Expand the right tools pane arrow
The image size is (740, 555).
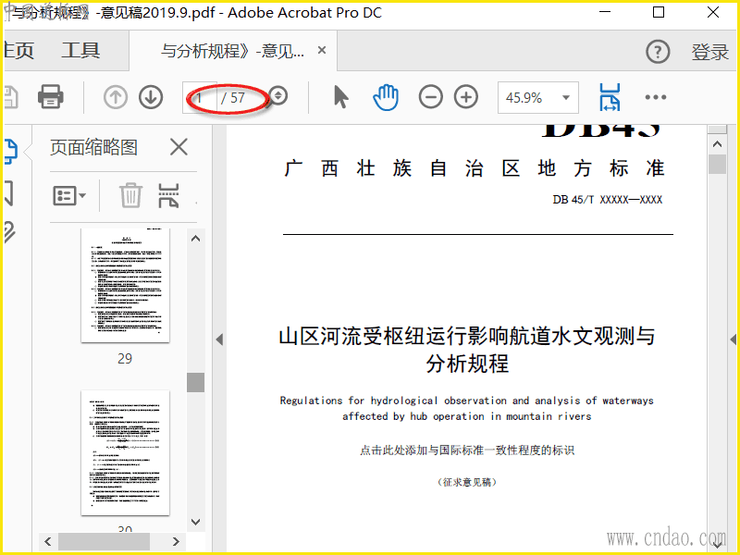click(733, 339)
